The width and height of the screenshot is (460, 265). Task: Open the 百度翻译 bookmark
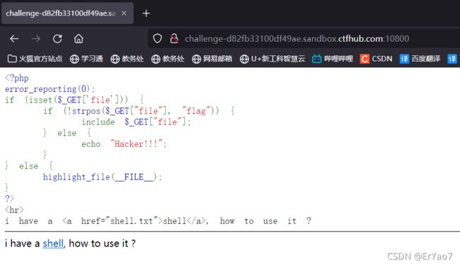[x=420, y=59]
